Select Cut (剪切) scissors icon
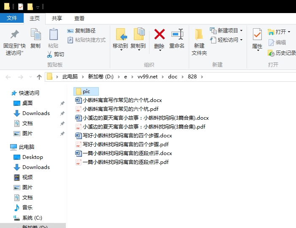 click(x=49, y=54)
